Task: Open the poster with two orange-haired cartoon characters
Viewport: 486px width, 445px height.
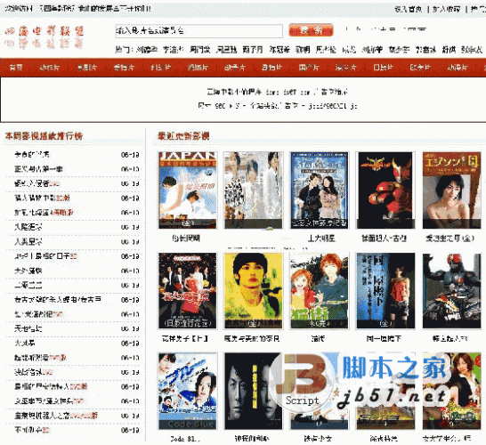Action: [320, 290]
